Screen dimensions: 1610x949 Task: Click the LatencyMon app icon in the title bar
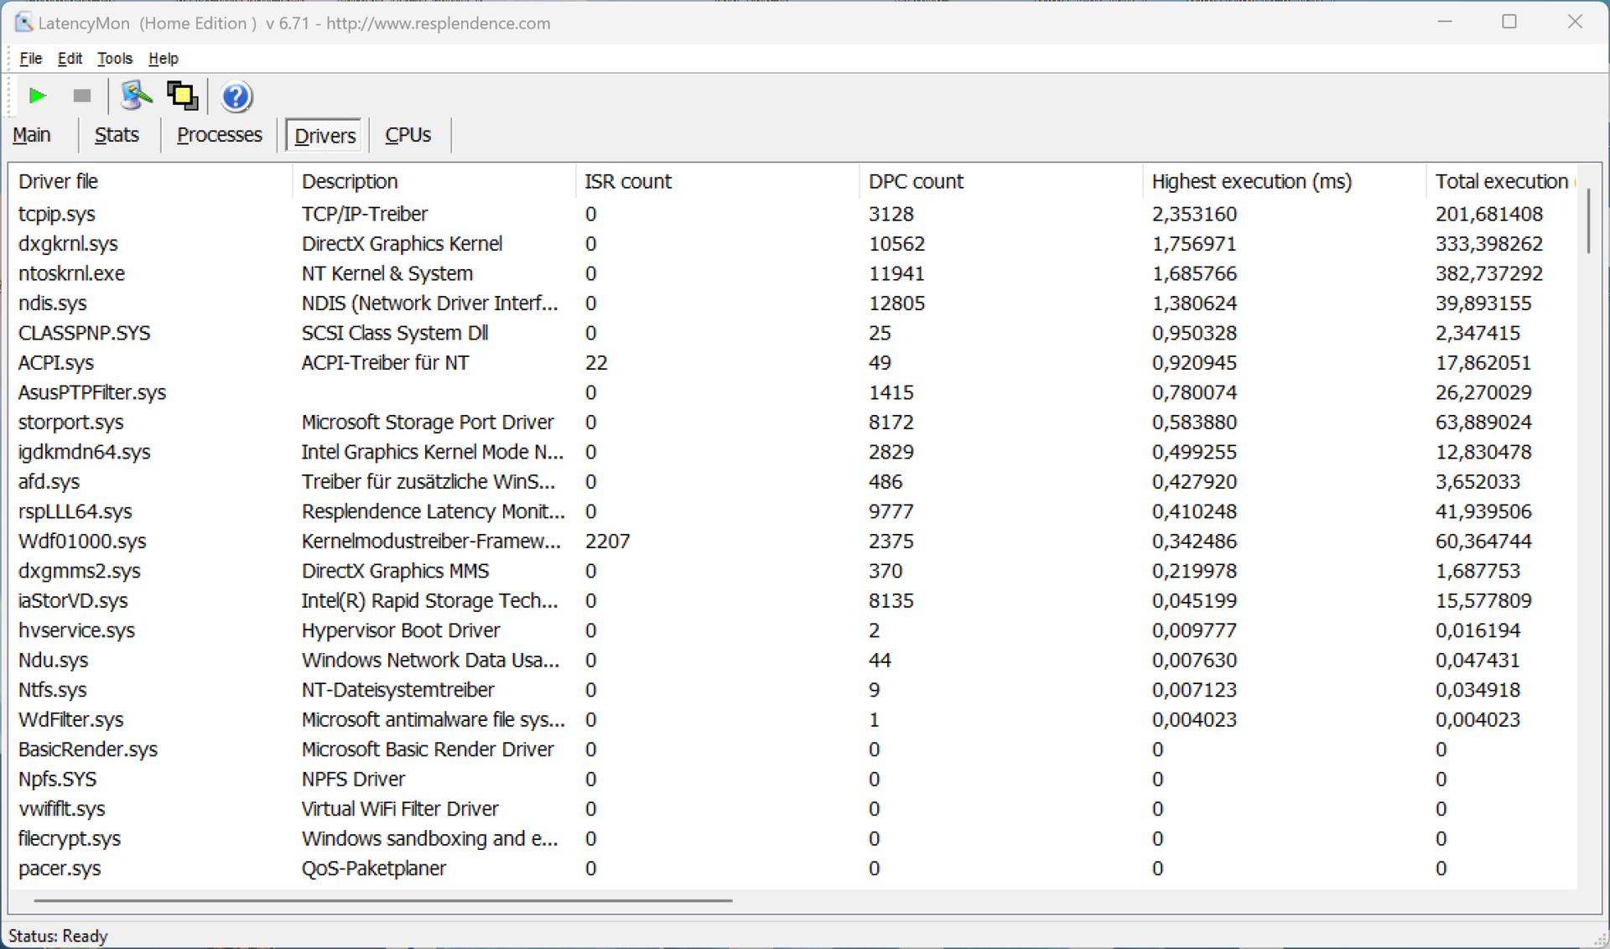click(23, 23)
